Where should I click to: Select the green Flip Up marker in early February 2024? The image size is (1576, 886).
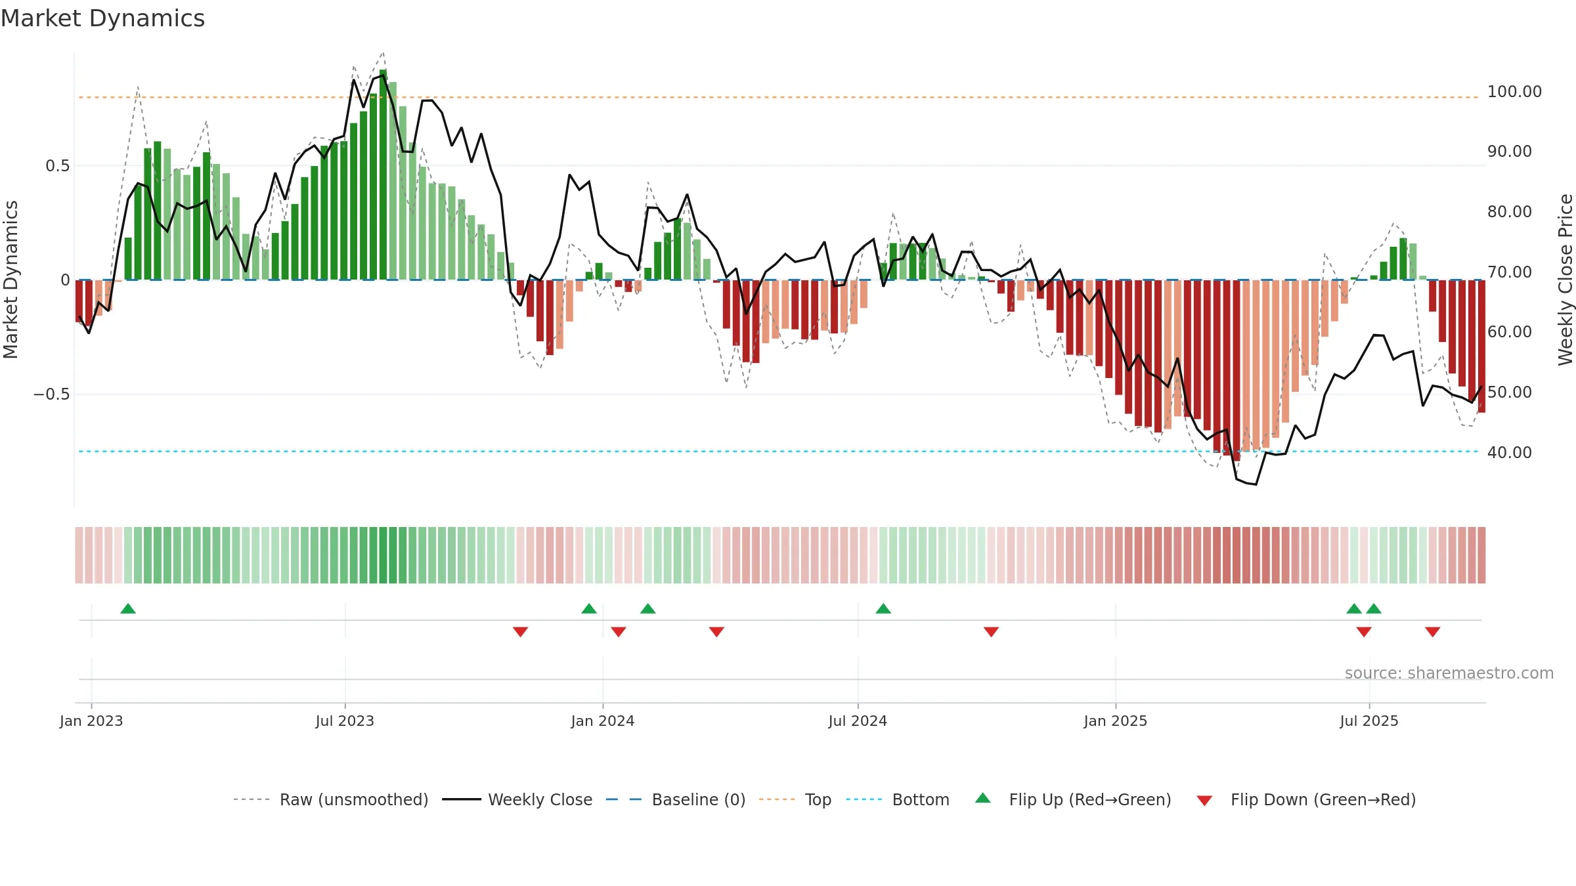[x=648, y=608]
